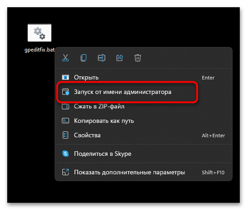The height and width of the screenshot is (210, 247).
Task: Select the gpeditfix.bat file icon
Action: pos(39,33)
